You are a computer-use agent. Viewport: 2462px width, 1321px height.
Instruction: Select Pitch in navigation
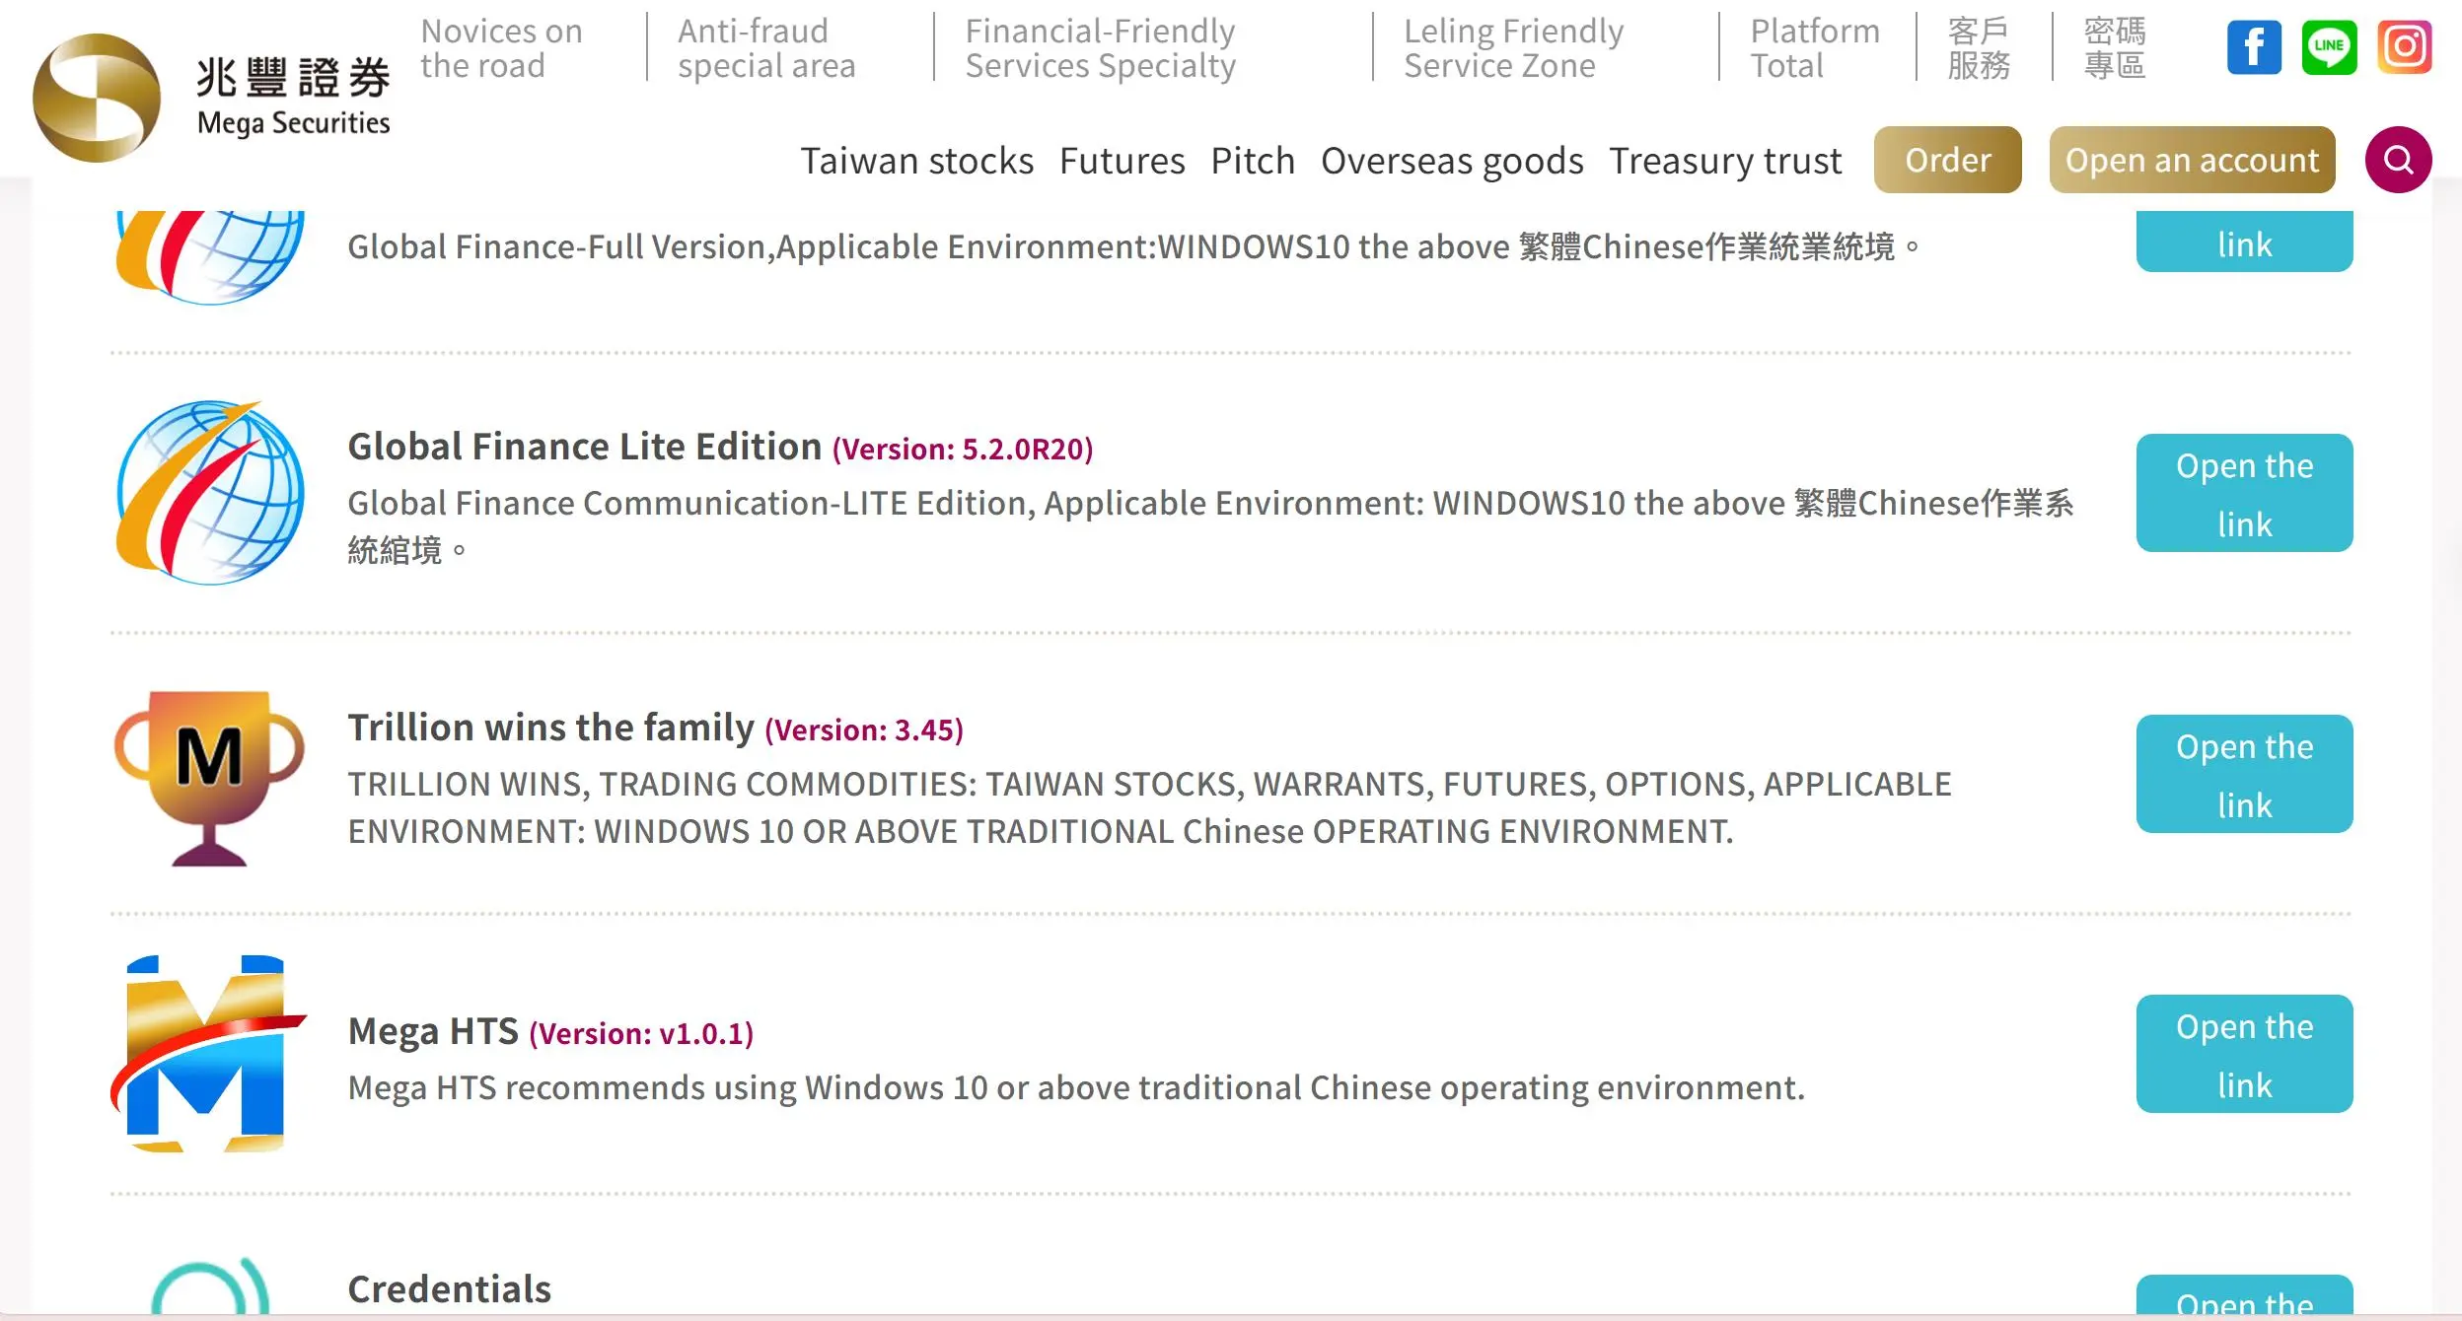tap(1253, 161)
